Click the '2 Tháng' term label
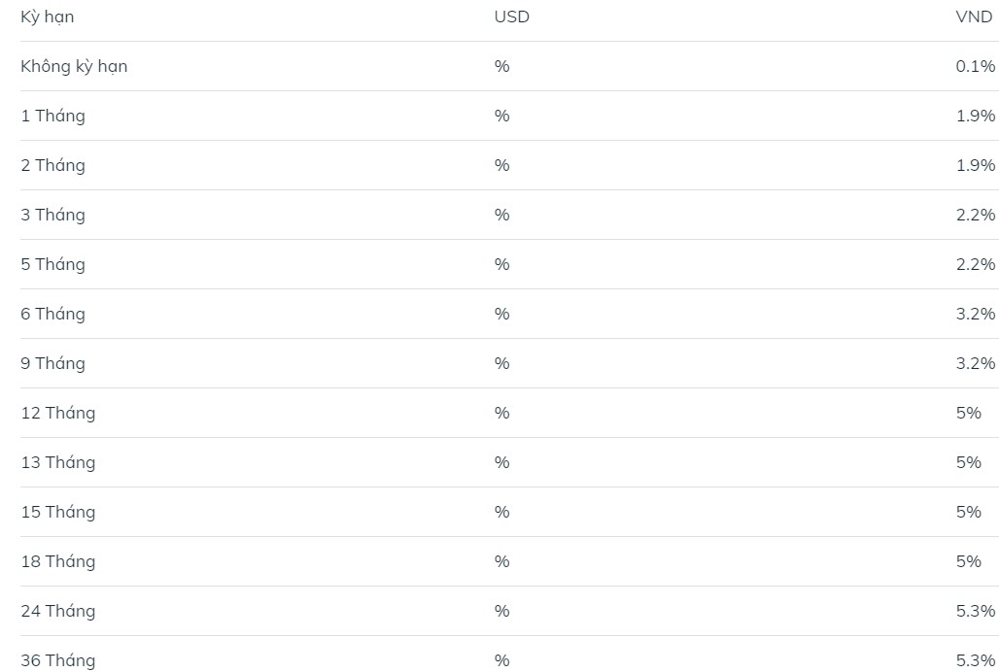This screenshot has width=999, height=672. [x=52, y=166]
